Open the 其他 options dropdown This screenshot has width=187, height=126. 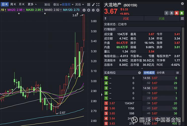coord(79,5)
